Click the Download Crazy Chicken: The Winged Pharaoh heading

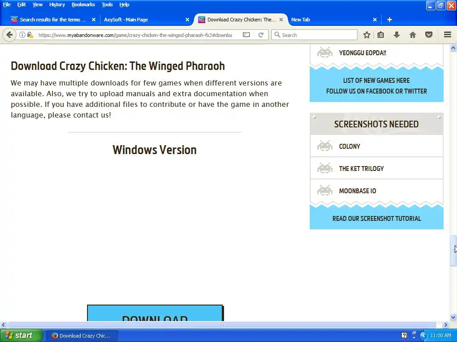click(x=118, y=66)
